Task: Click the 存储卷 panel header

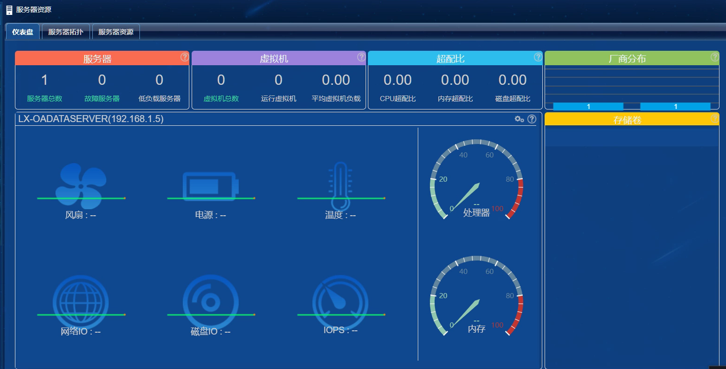Action: 632,119
